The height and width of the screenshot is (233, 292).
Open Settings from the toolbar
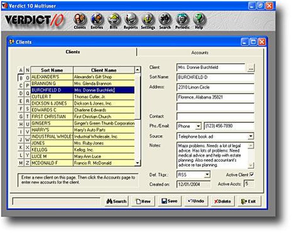pyautogui.click(x=148, y=20)
